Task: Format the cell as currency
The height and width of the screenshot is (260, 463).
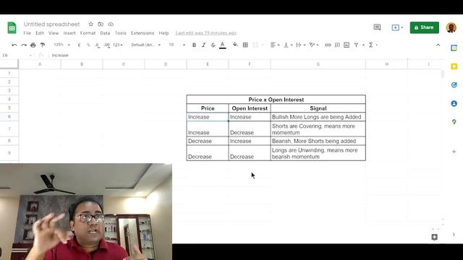Action: click(79, 45)
